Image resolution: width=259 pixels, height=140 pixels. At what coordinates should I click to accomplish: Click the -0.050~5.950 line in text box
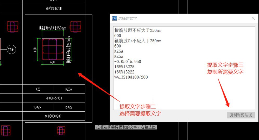click(x=128, y=62)
